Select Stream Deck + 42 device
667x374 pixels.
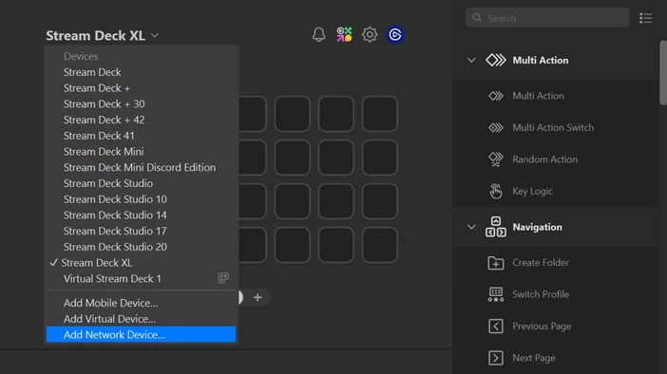[141, 120]
